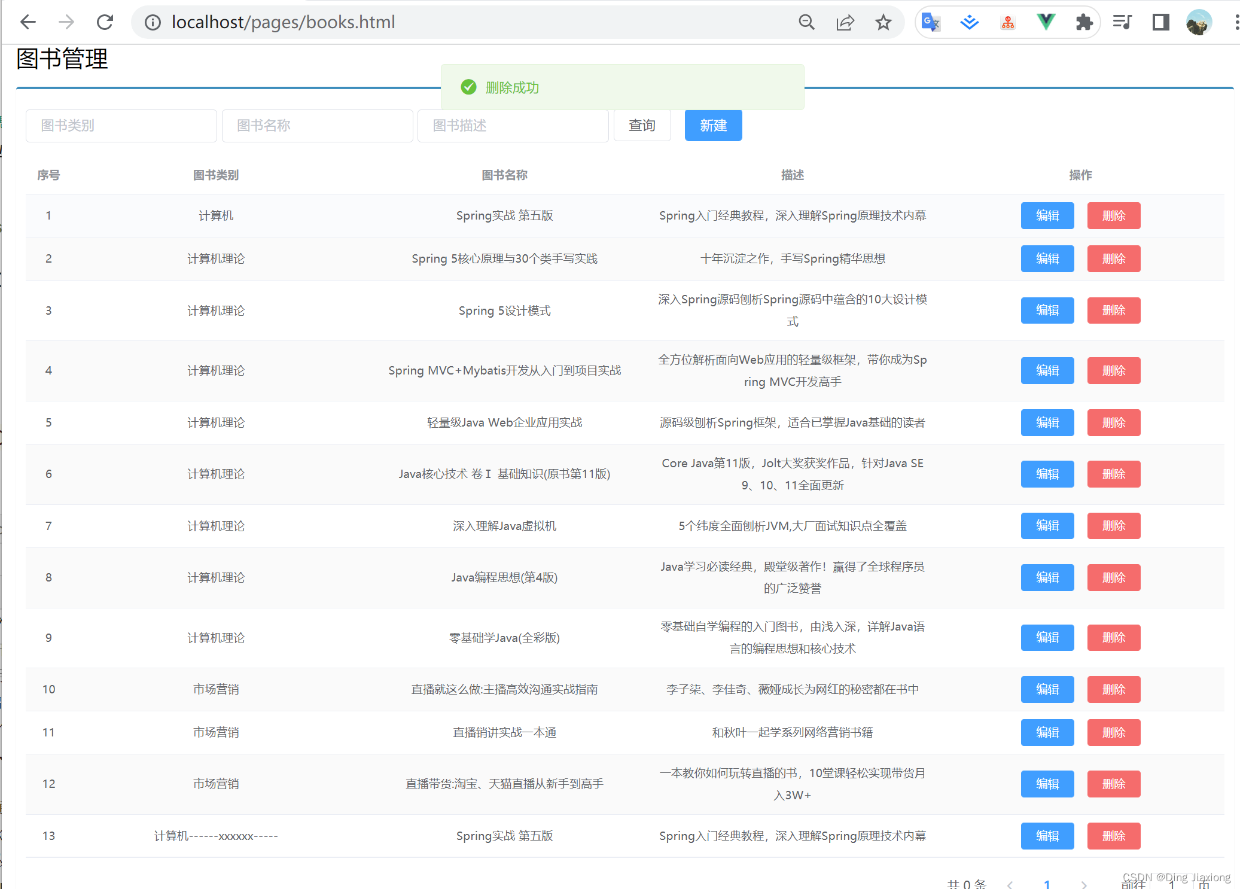Open the Google Translate extension
The image size is (1240, 889).
pyautogui.click(x=931, y=22)
